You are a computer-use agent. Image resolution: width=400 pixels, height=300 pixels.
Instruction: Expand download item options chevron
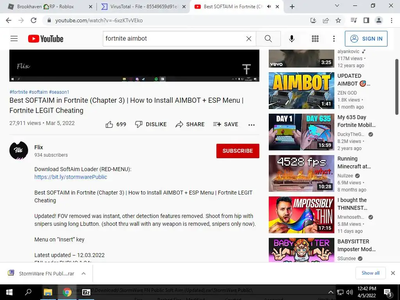point(84,273)
